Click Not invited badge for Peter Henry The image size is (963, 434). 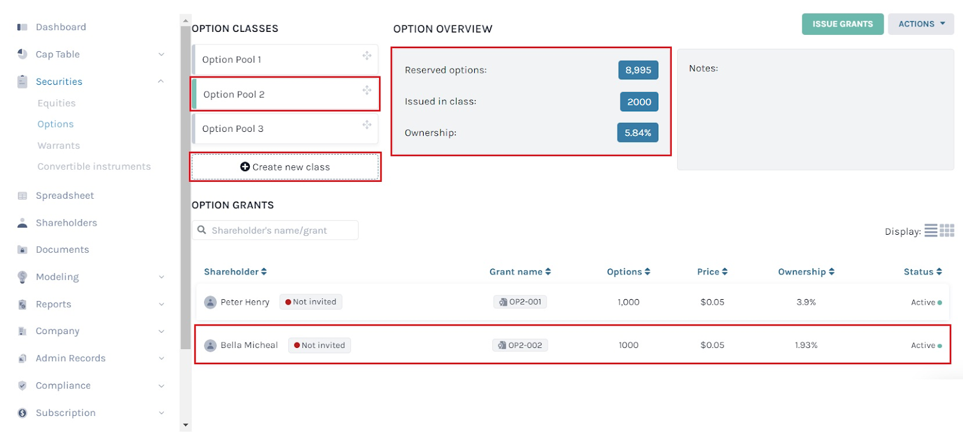311,302
